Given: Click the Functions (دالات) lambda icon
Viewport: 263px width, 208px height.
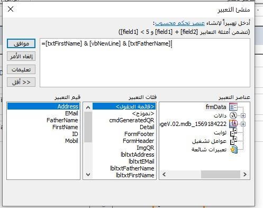Looking at the screenshot, I should [233, 115].
